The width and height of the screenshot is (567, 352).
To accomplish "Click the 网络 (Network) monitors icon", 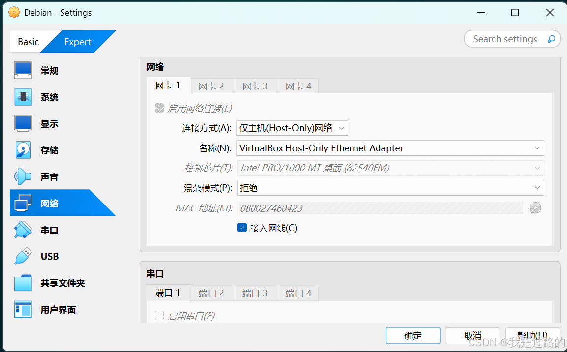I will coord(23,203).
